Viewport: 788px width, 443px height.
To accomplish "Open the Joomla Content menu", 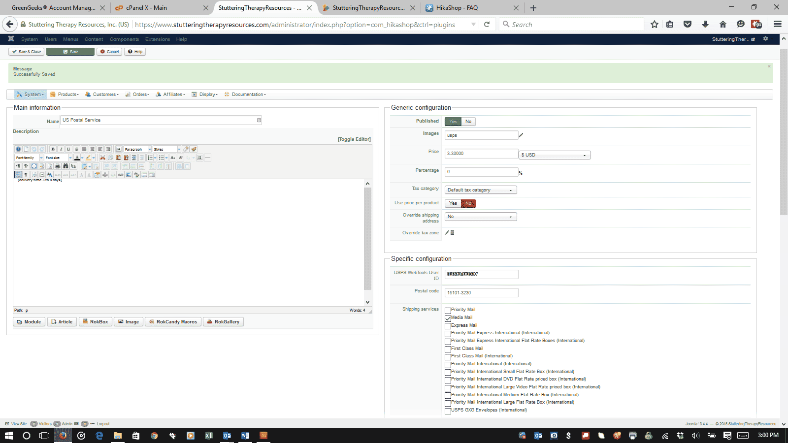I will [x=94, y=39].
